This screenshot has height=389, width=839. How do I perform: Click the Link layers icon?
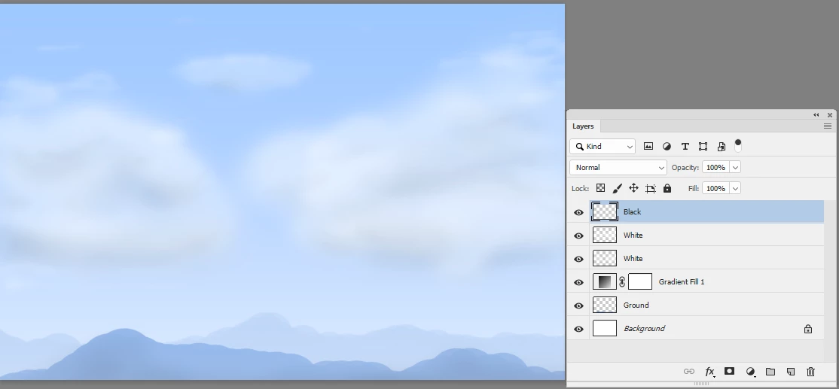coord(689,372)
